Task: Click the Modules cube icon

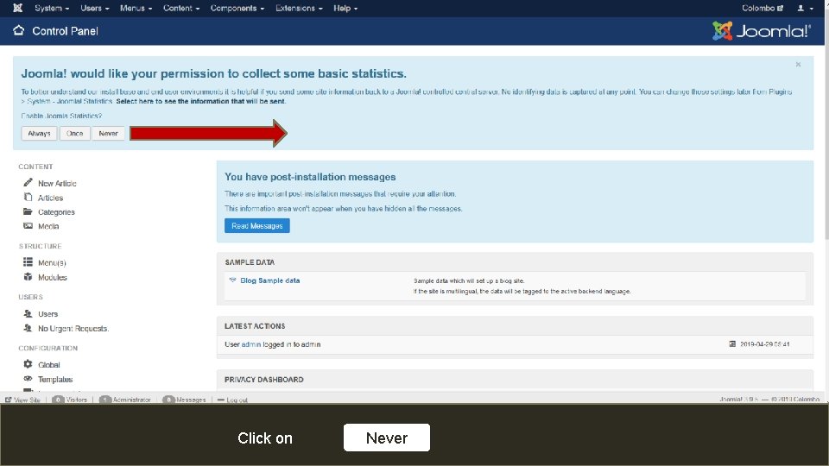Action: tap(28, 276)
